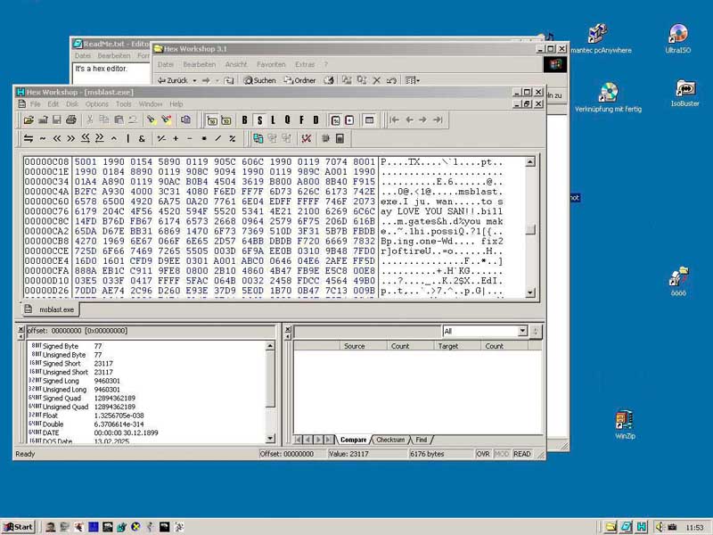Click the subtract minus operation icon

pos(190,139)
